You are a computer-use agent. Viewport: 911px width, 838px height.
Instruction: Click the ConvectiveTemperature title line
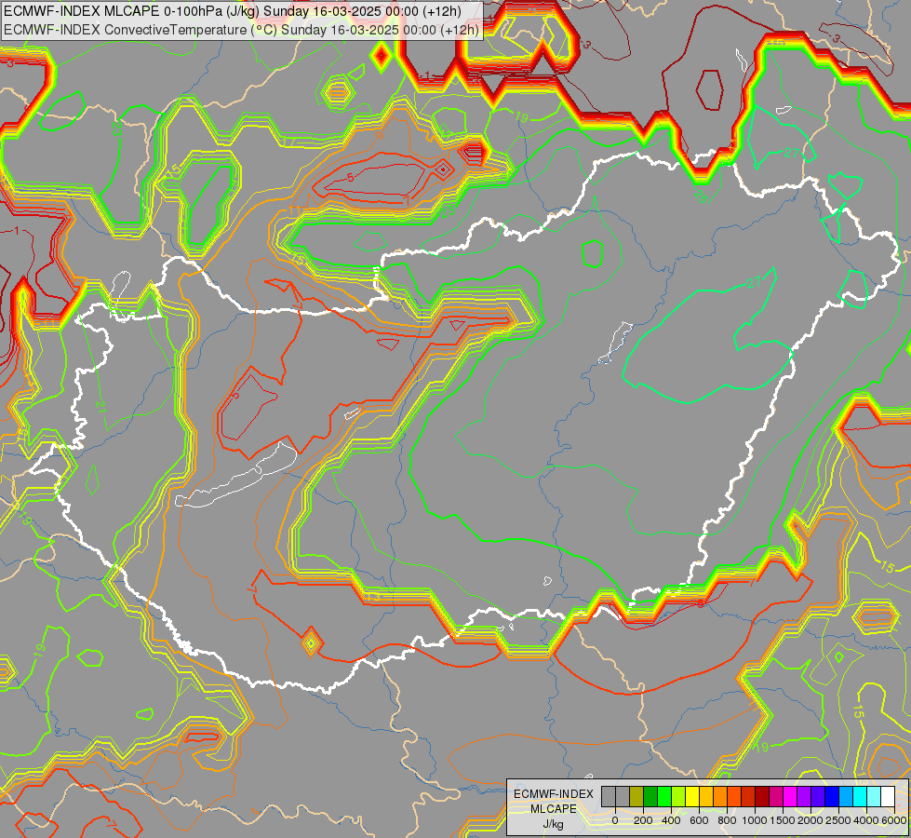coord(241,30)
